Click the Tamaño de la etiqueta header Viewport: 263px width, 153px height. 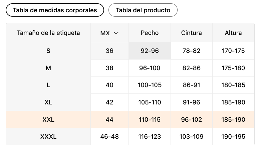pyautogui.click(x=48, y=33)
